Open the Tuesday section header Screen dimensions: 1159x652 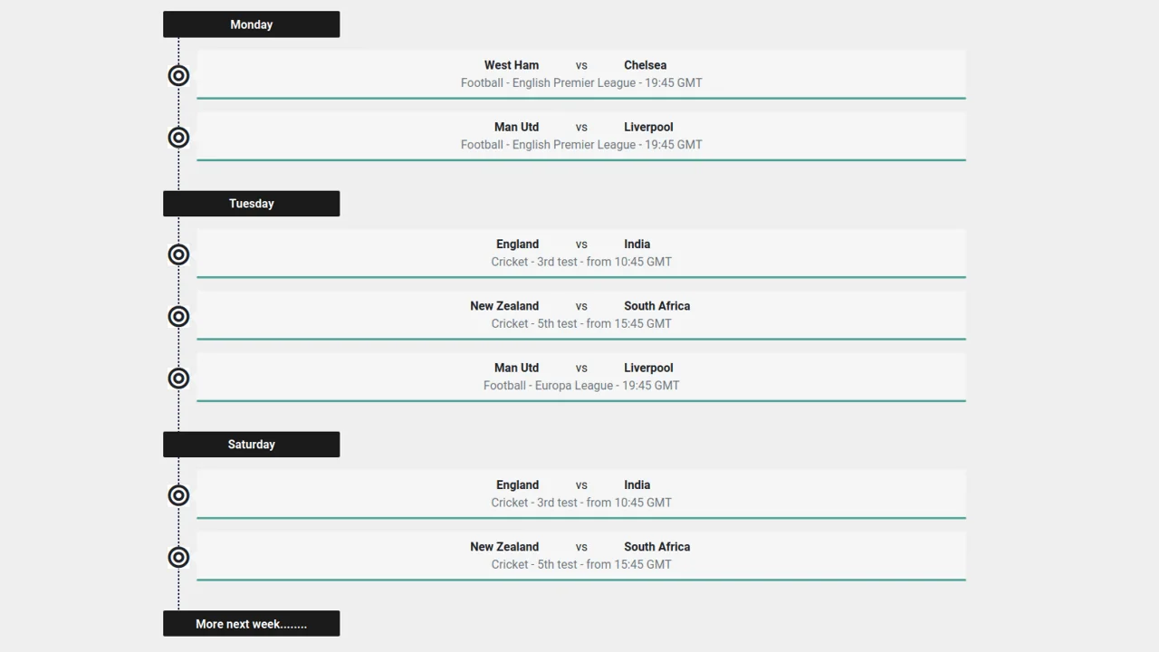click(251, 203)
